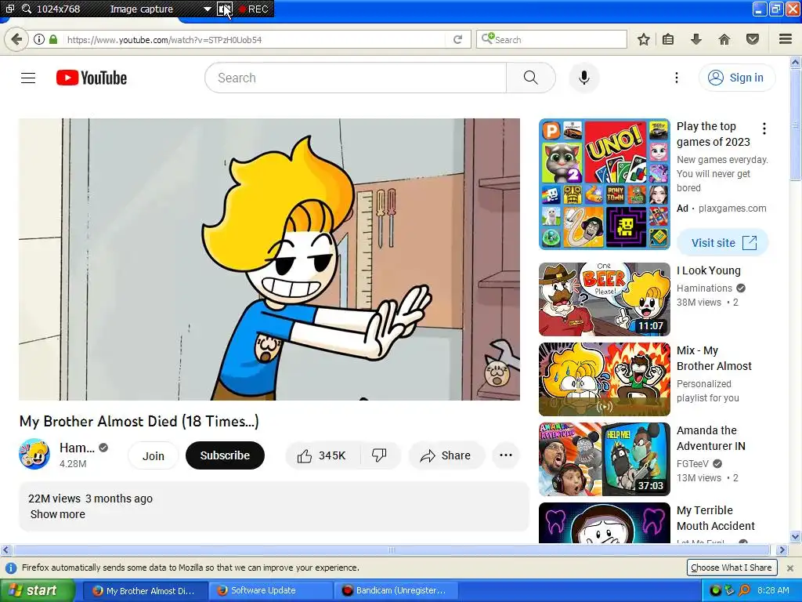Go to Firefox home page icon
The image size is (802, 602).
724,39
